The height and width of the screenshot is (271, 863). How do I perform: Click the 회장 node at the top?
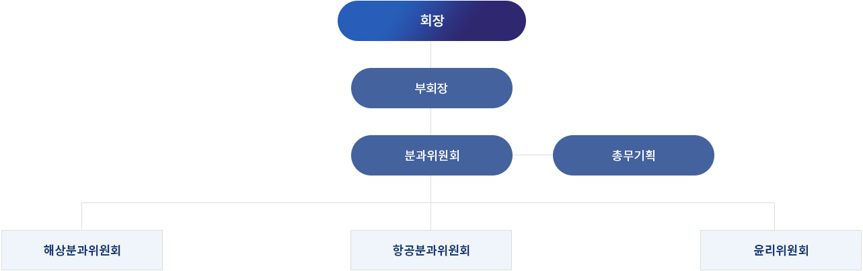pyautogui.click(x=431, y=21)
